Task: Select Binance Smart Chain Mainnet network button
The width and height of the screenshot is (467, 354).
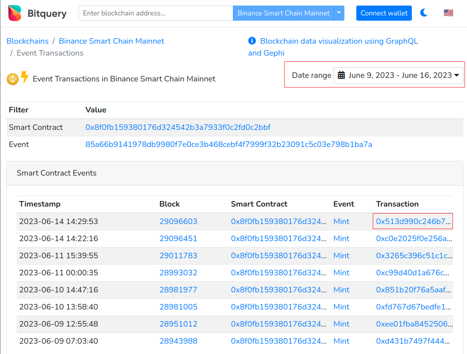Action: [283, 13]
